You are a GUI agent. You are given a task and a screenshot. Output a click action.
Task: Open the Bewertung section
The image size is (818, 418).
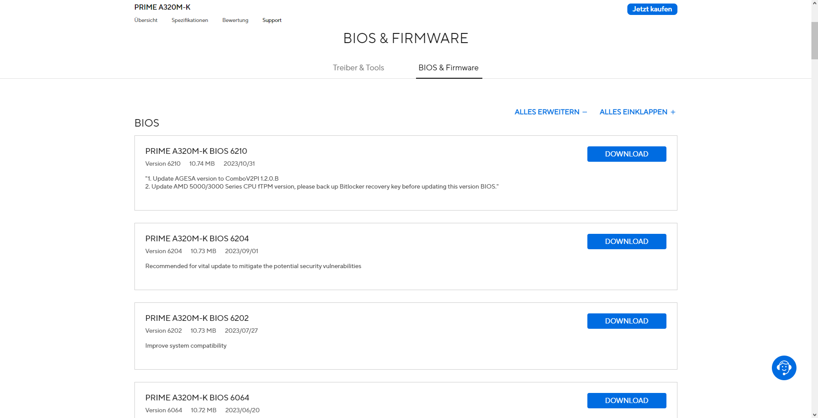coord(235,20)
